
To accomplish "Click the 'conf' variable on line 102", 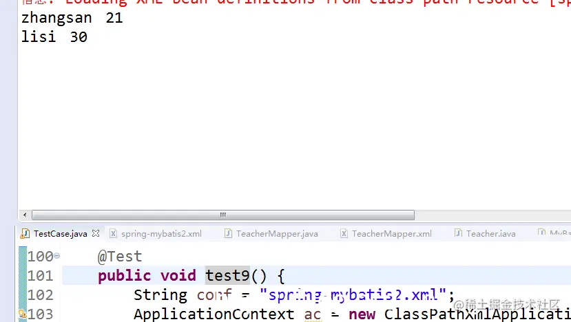I will pos(214,294).
